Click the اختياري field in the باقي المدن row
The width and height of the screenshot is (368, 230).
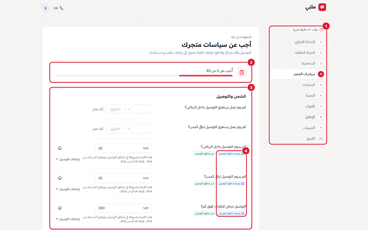click(116, 129)
